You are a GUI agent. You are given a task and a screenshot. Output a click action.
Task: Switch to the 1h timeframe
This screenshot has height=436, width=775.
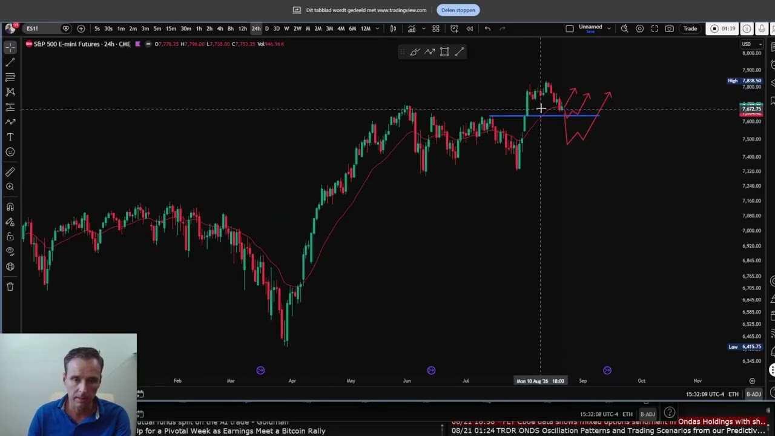point(199,28)
